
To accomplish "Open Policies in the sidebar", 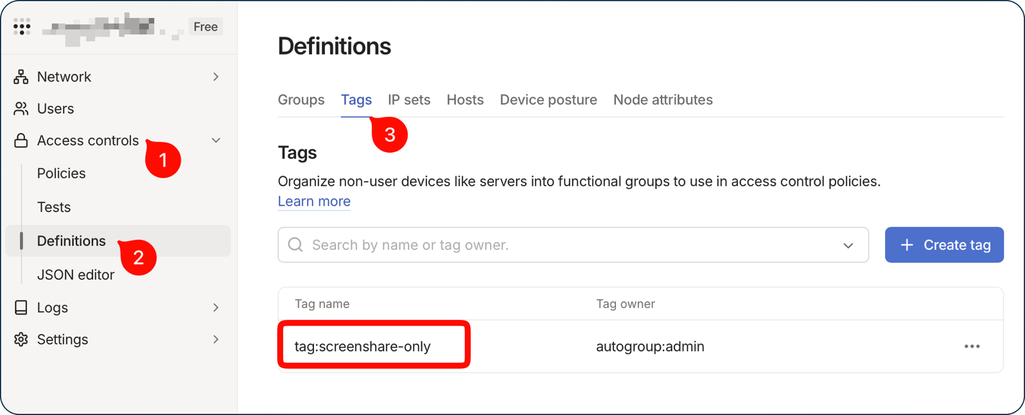I will click(61, 173).
